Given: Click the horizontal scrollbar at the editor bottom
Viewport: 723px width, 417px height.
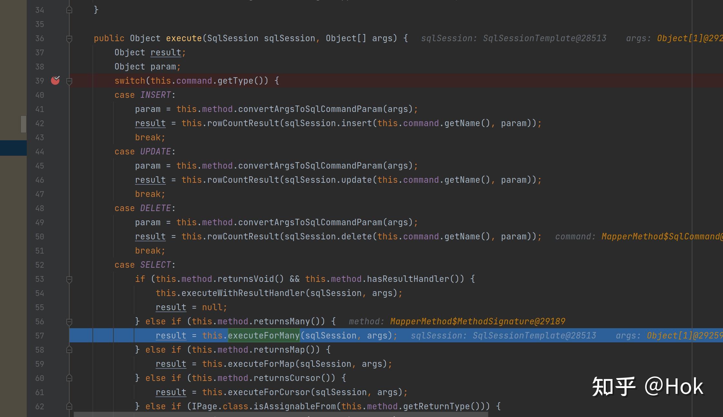Looking at the screenshot, I should tap(280, 414).
